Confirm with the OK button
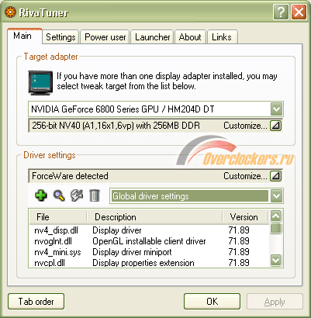The image size is (311, 318). pos(212,301)
